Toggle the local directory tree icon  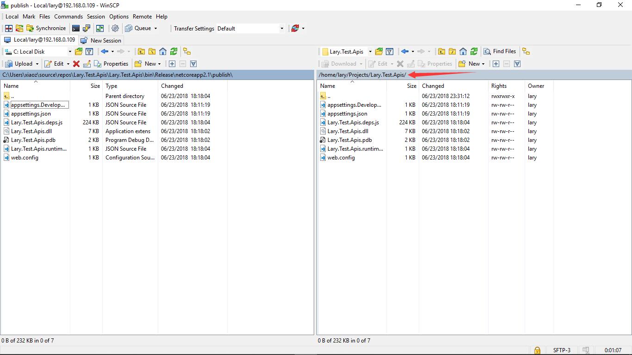pyautogui.click(x=186, y=51)
